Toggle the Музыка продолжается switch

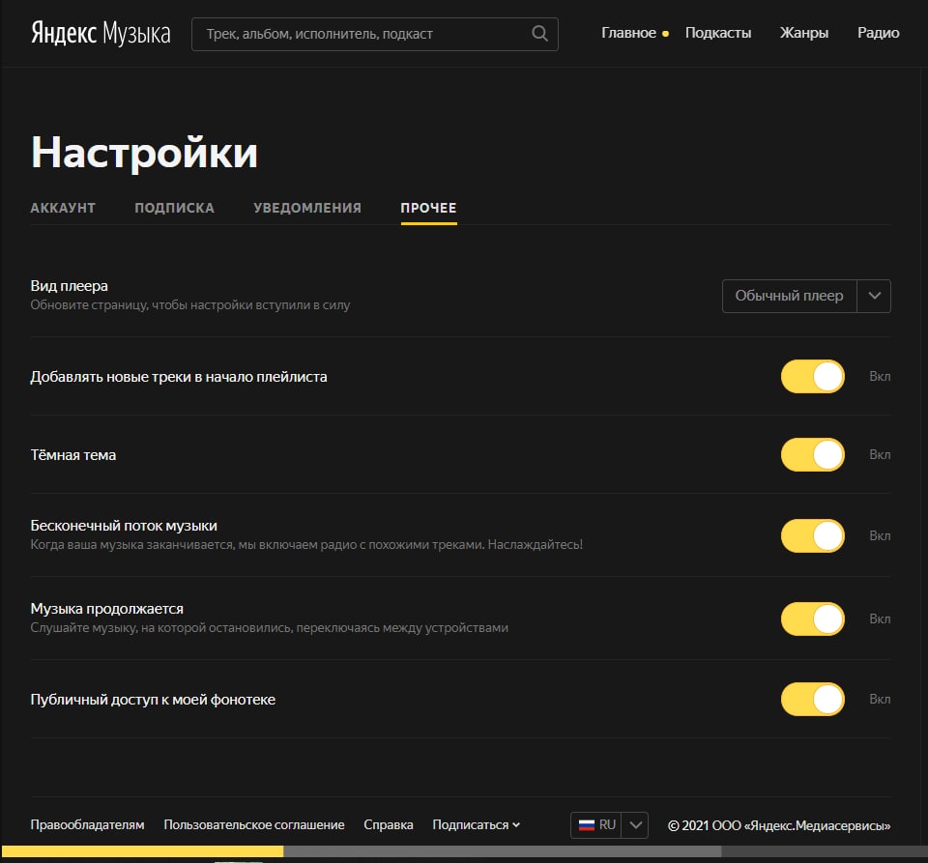point(813,619)
